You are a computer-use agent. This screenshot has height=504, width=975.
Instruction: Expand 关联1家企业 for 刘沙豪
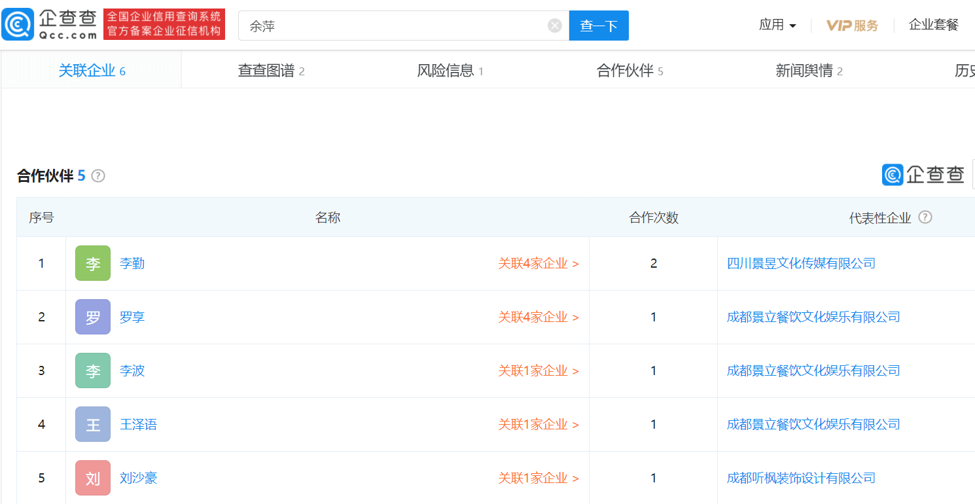pos(538,478)
